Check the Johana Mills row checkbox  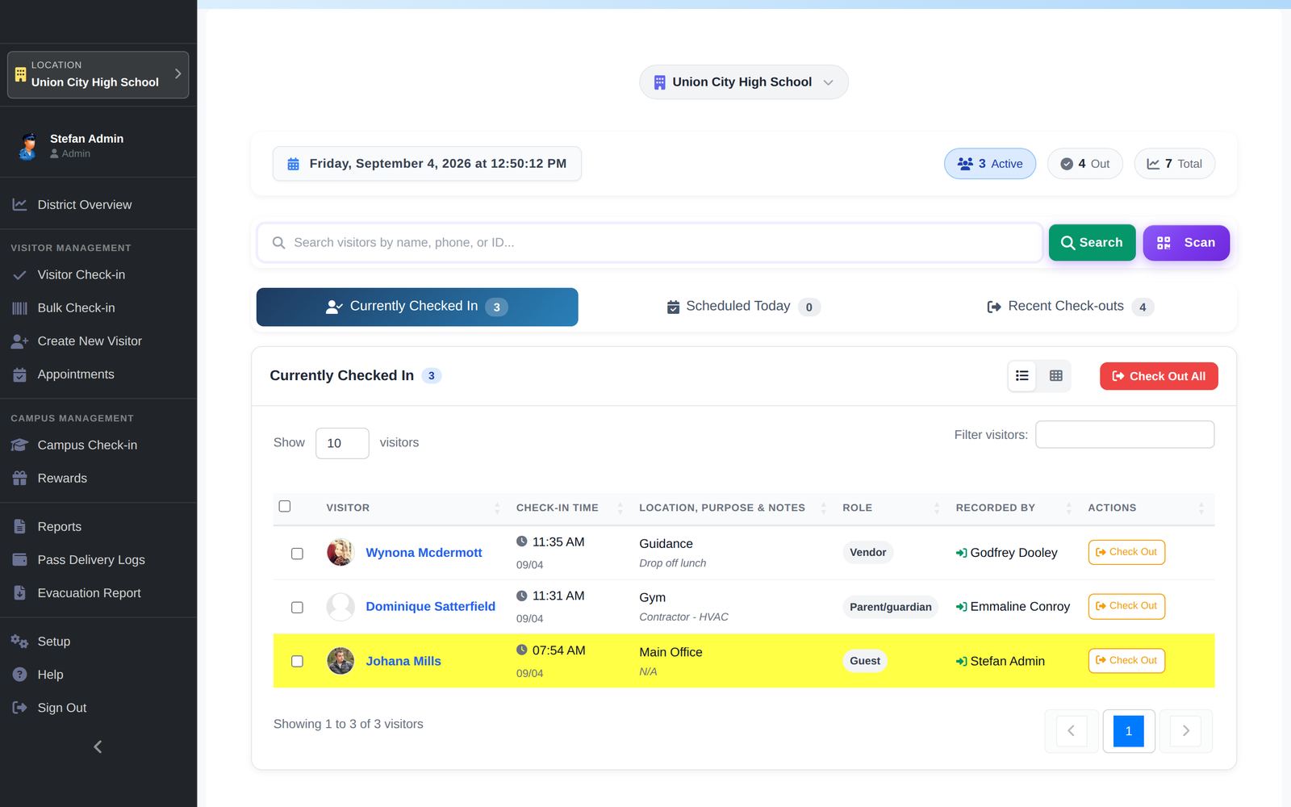pyautogui.click(x=297, y=662)
